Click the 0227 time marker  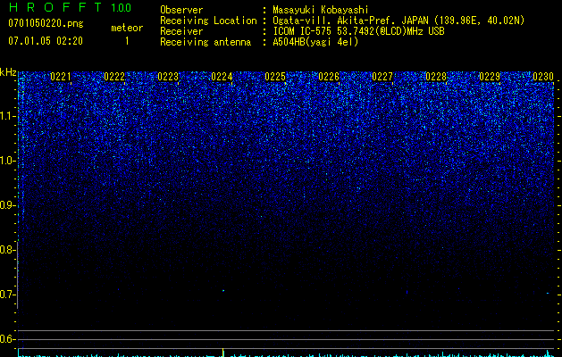pyautogui.click(x=382, y=77)
